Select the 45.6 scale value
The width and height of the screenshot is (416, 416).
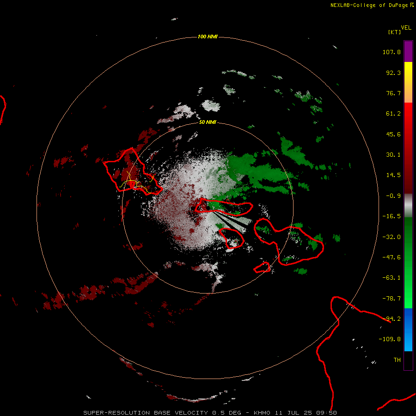pyautogui.click(x=393, y=134)
